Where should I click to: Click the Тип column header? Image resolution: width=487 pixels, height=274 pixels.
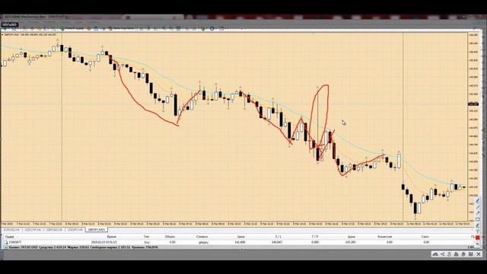146,237
